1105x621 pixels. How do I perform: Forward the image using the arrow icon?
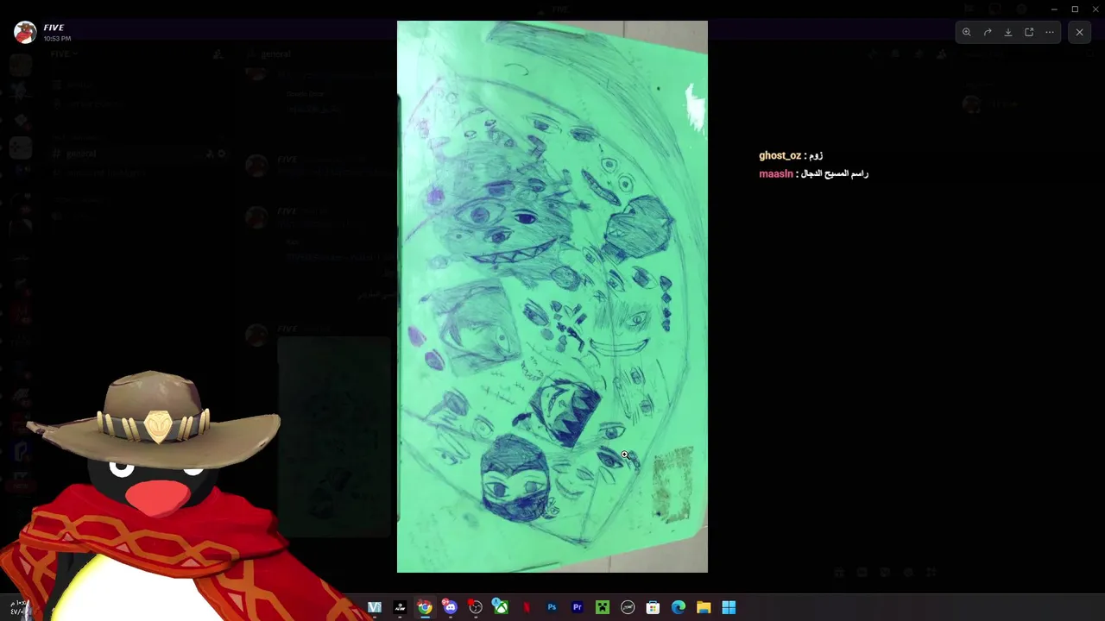988,33
